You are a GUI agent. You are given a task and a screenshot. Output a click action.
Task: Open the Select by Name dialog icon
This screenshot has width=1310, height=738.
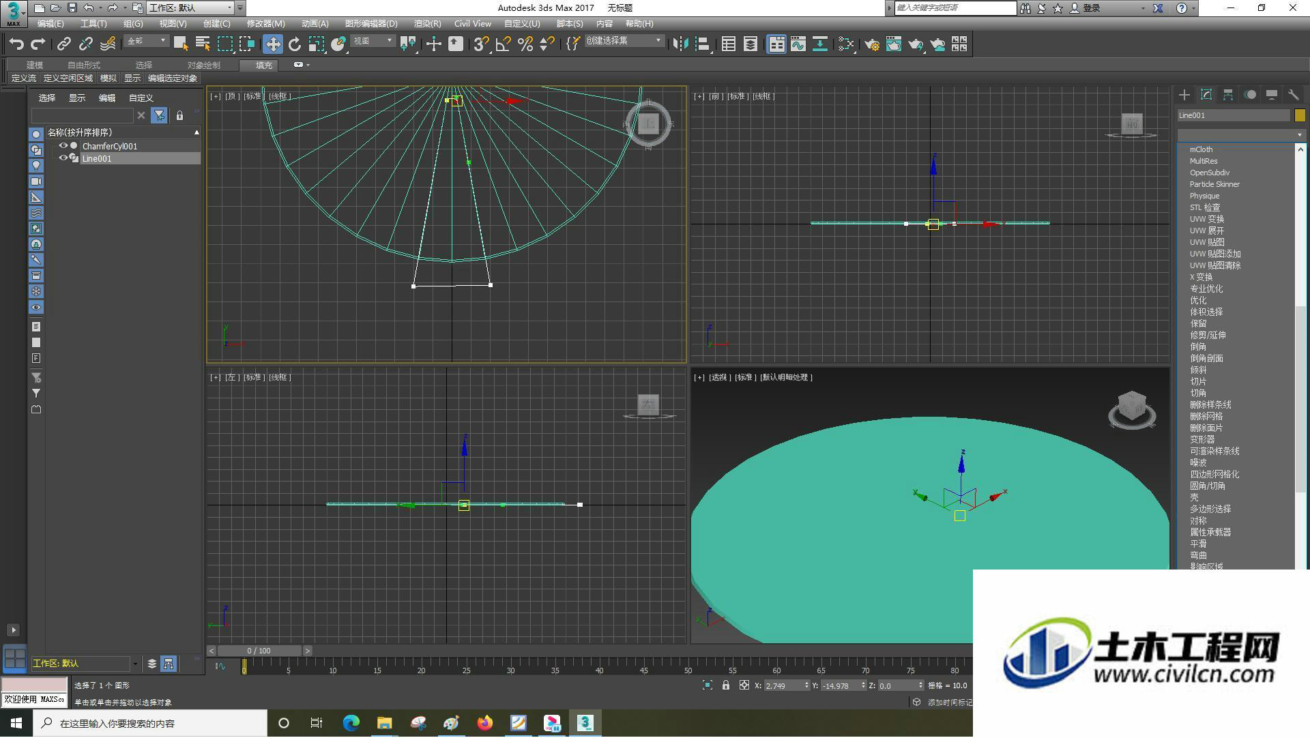[x=203, y=44]
